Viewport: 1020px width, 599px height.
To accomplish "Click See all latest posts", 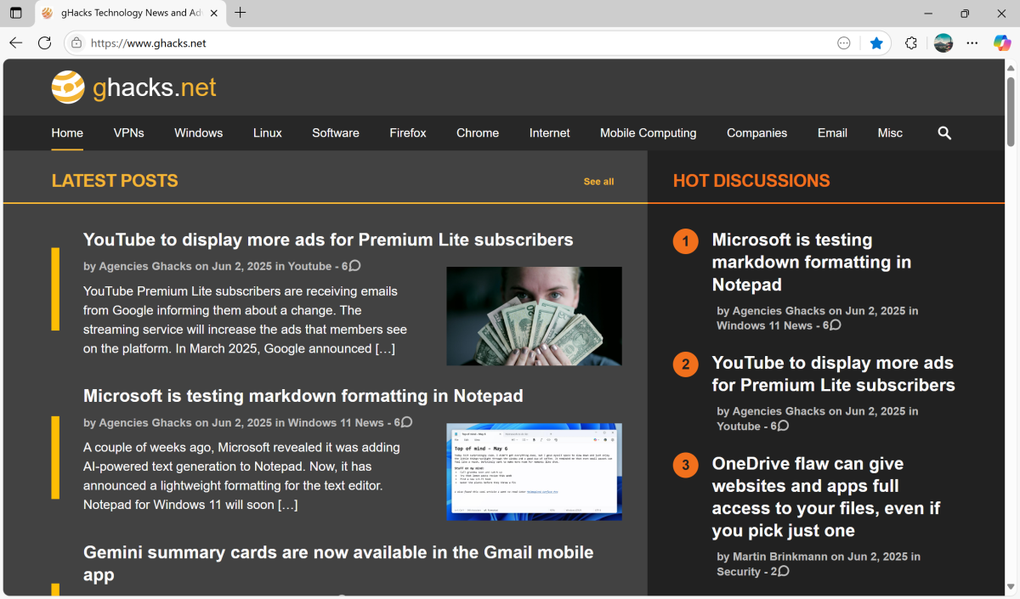I will pos(599,181).
